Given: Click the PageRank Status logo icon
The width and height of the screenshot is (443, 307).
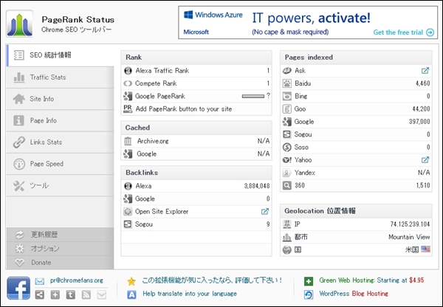Looking at the screenshot, I should click(19, 24).
